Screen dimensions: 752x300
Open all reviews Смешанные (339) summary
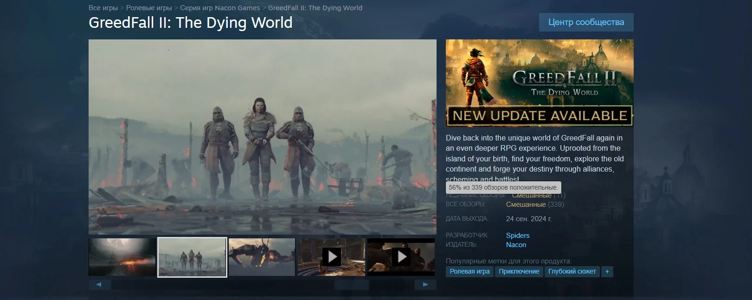(526, 204)
